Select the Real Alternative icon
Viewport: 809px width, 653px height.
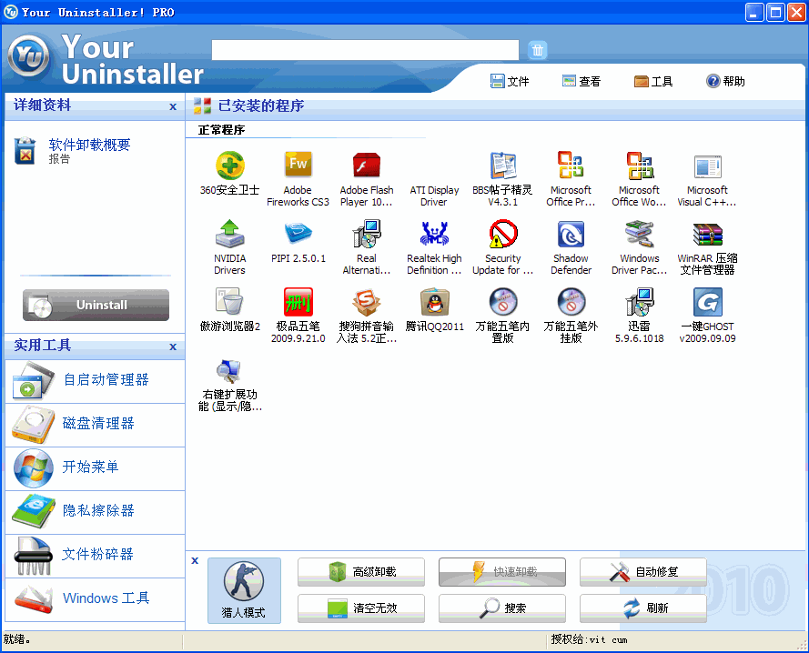(x=367, y=234)
